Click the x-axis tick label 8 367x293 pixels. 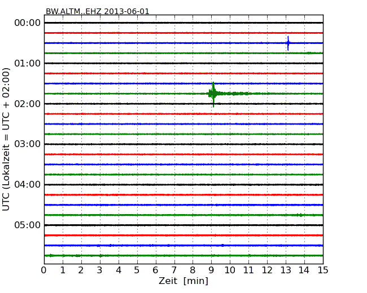pos(193,270)
